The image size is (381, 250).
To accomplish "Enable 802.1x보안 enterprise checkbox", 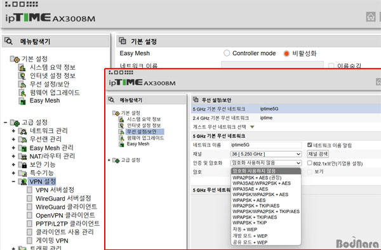I will click(309, 163).
